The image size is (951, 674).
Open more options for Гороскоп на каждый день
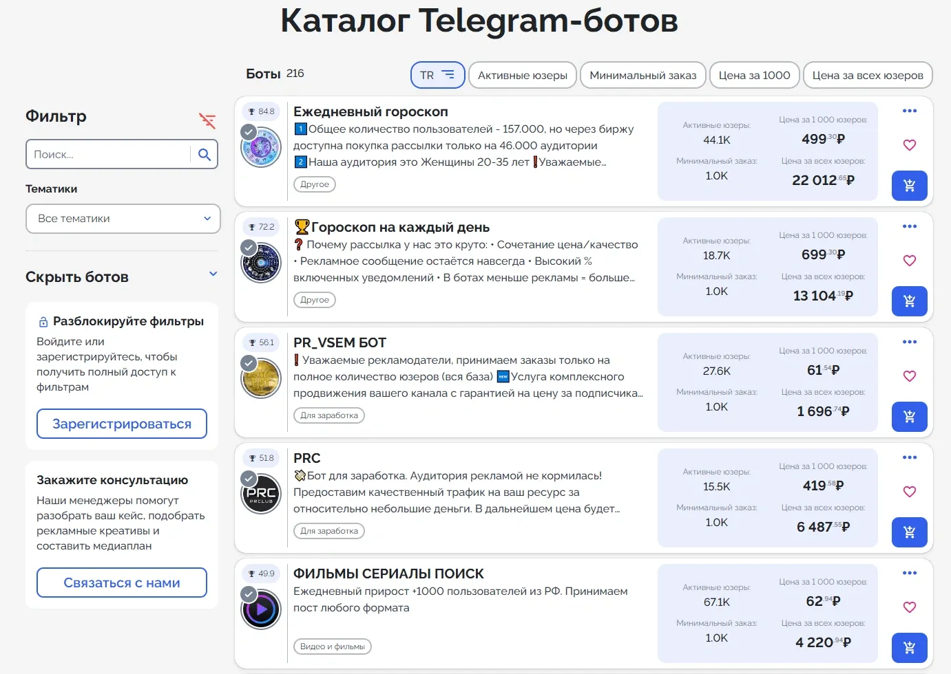click(910, 226)
